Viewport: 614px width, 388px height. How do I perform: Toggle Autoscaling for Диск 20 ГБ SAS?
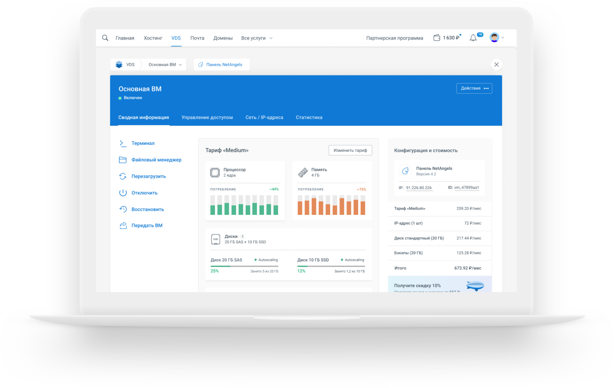click(x=266, y=260)
